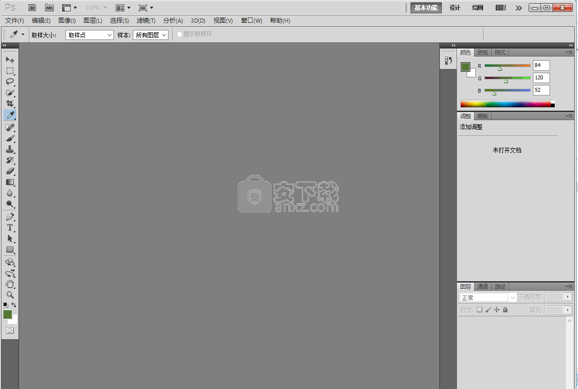Open the 滤镜(T) menu

[x=146, y=20]
